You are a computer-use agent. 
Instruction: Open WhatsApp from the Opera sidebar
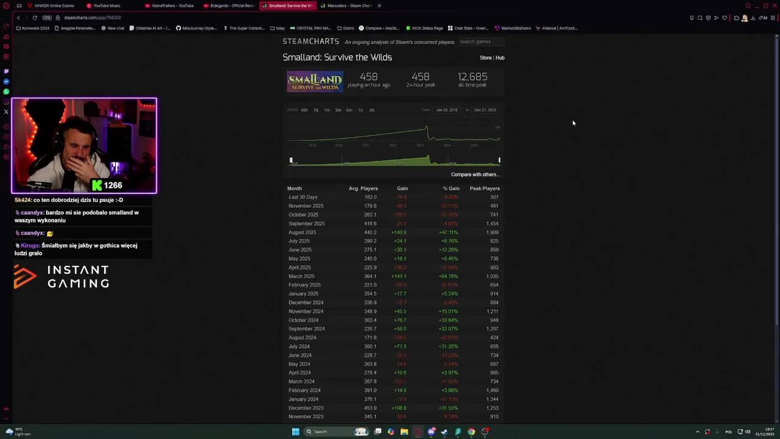pos(6,91)
